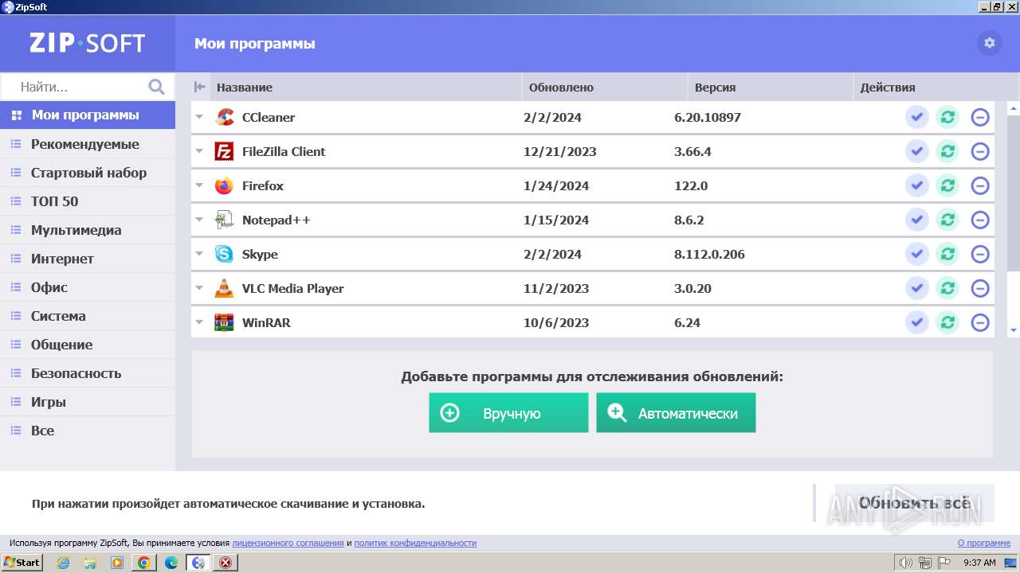Click program list scrollbar down arrow
The image size is (1020, 573).
coord(1014,329)
